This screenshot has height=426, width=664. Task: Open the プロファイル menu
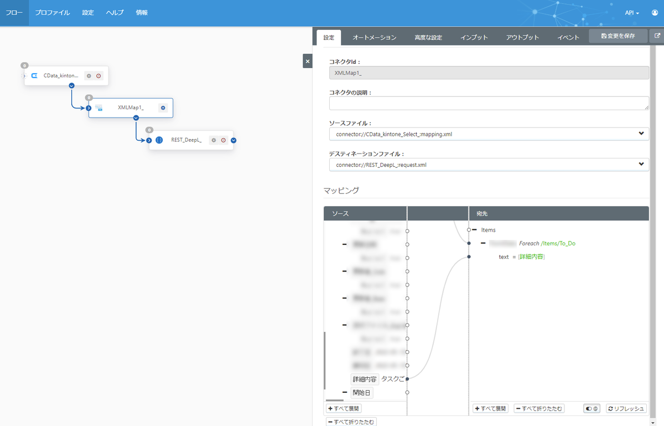coord(53,13)
